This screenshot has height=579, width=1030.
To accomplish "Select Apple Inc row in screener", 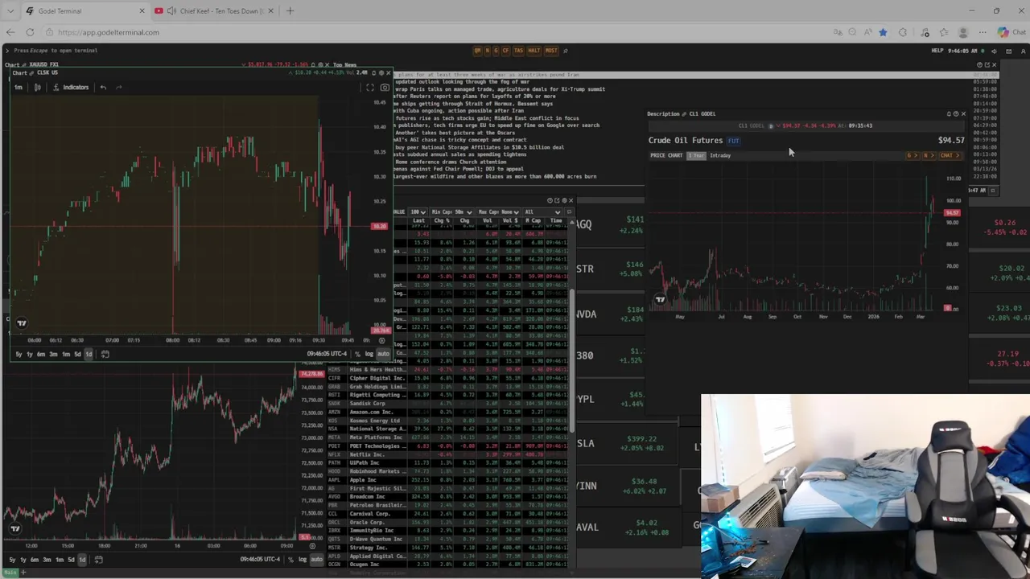I will 447,480.
